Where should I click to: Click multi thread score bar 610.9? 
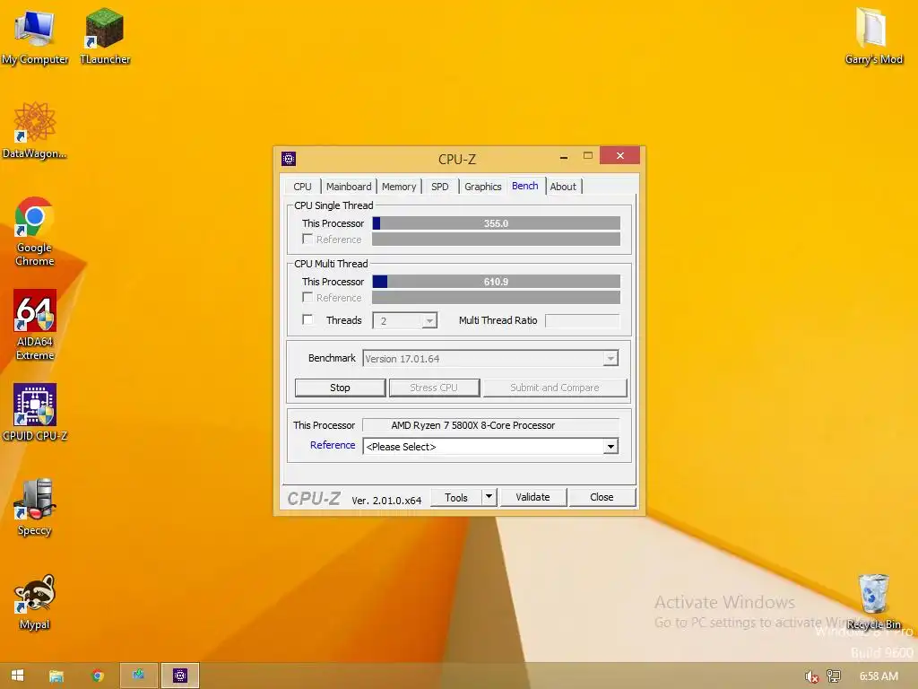496,282
